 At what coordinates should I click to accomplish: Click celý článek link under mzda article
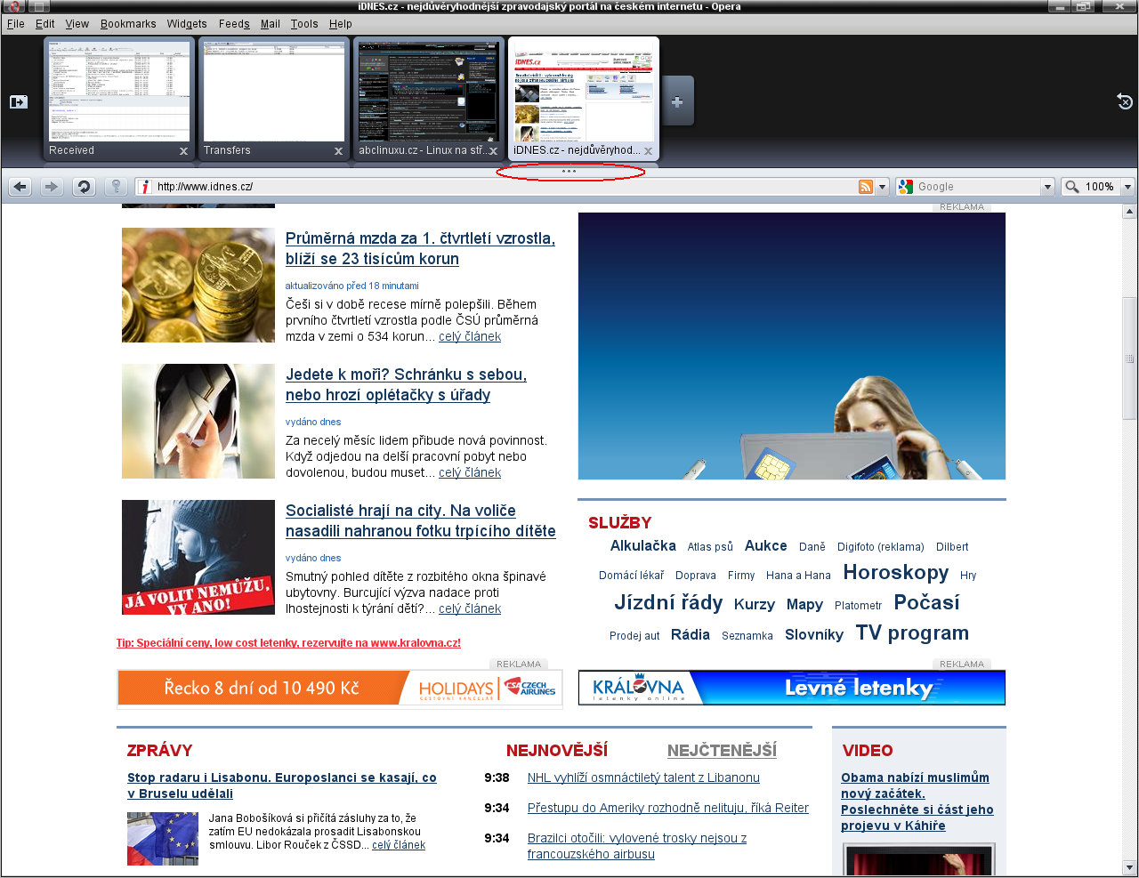coord(470,337)
